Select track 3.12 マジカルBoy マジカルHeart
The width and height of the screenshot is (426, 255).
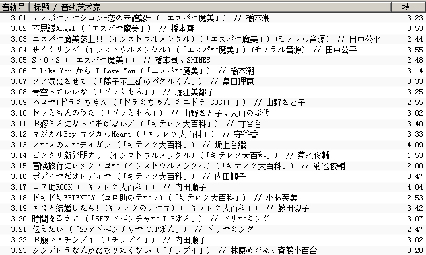click(x=213, y=134)
